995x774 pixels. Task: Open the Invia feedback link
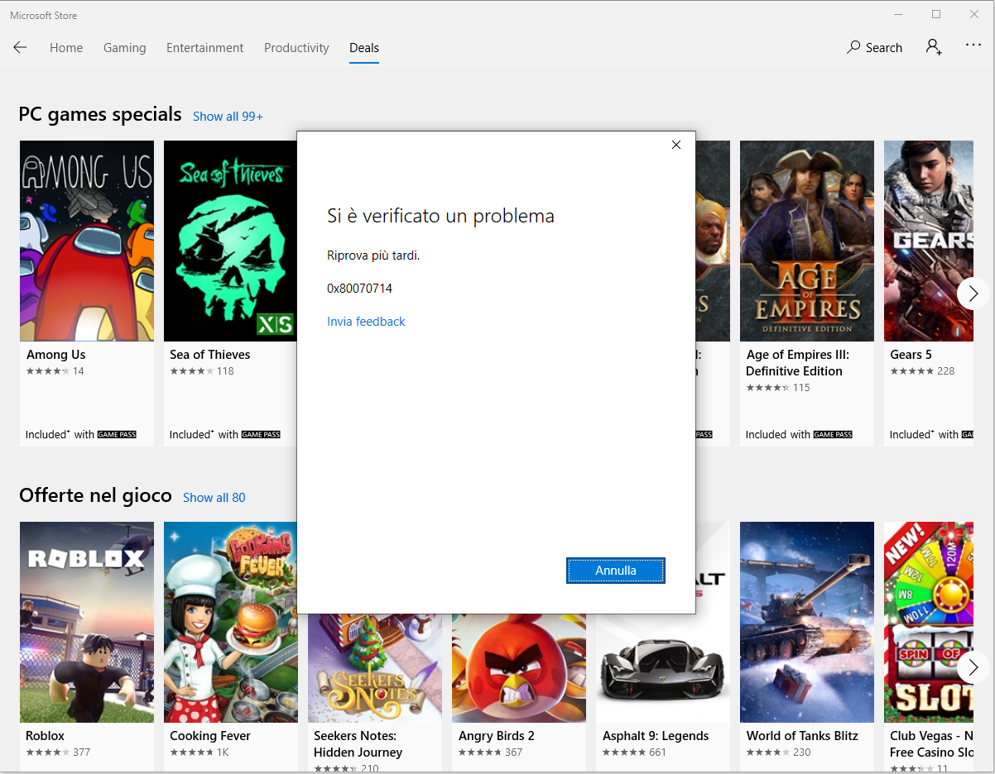(x=366, y=322)
